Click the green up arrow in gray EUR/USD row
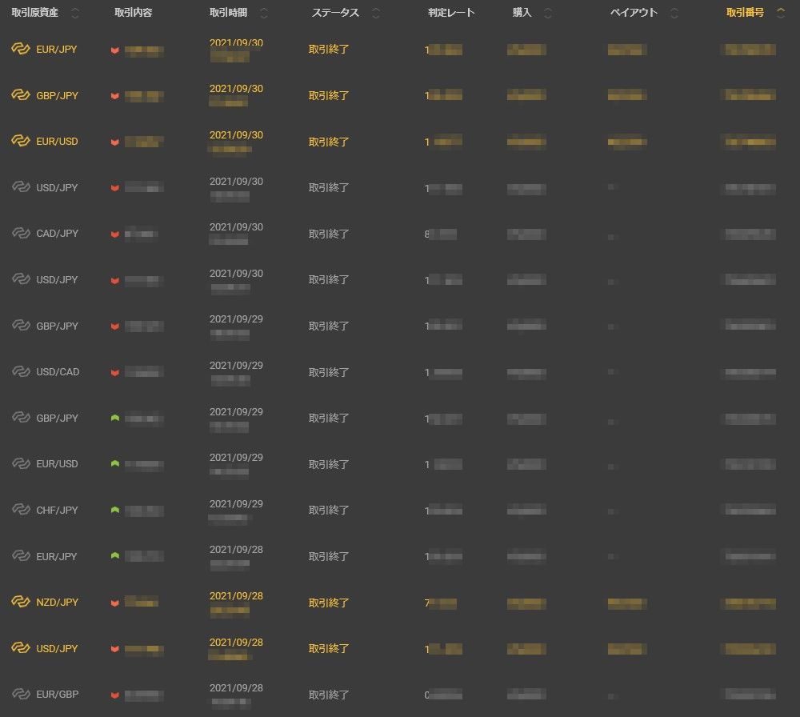The height and width of the screenshot is (717, 800). pyautogui.click(x=115, y=464)
